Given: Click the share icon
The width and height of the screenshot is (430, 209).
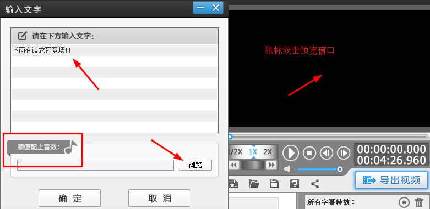Looking at the screenshot, I should click(x=315, y=184).
